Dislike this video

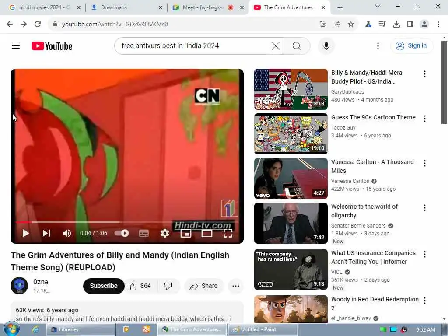click(168, 286)
